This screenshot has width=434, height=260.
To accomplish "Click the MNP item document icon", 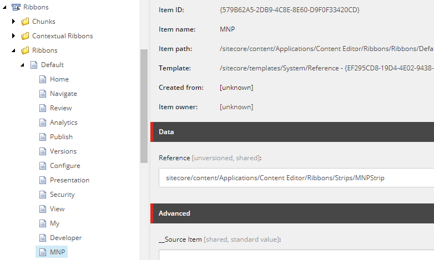I will (43, 252).
